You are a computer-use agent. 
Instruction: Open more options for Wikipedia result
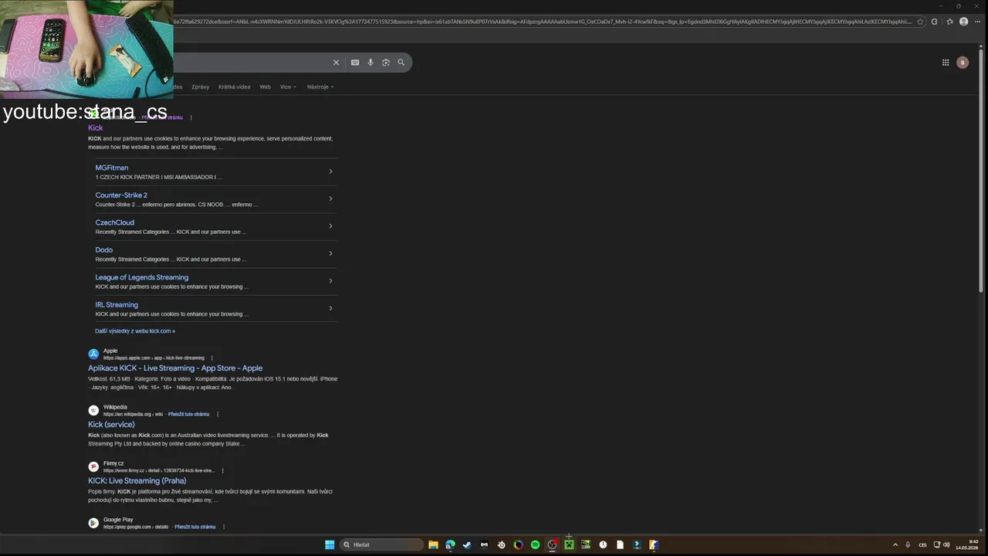click(218, 414)
